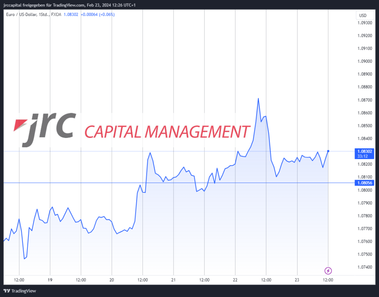Click the 1.07700 price axis label
The height and width of the screenshot is (297, 379).
tap(365, 229)
